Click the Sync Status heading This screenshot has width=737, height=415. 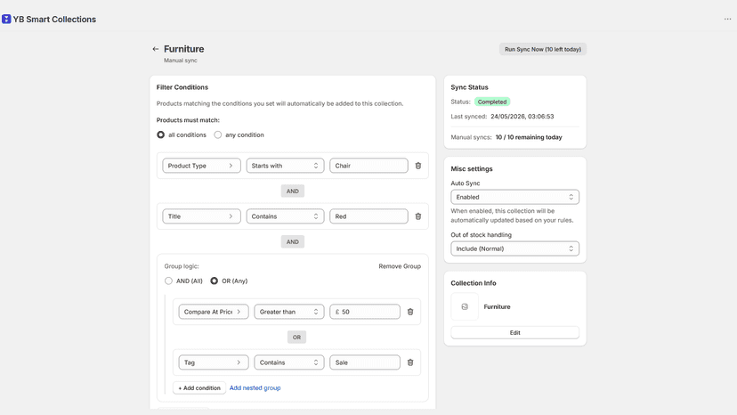point(470,87)
